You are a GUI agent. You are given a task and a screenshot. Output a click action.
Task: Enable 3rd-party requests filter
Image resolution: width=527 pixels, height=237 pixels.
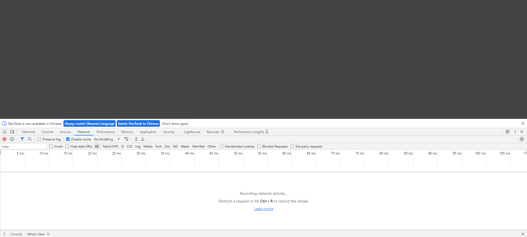click(292, 146)
